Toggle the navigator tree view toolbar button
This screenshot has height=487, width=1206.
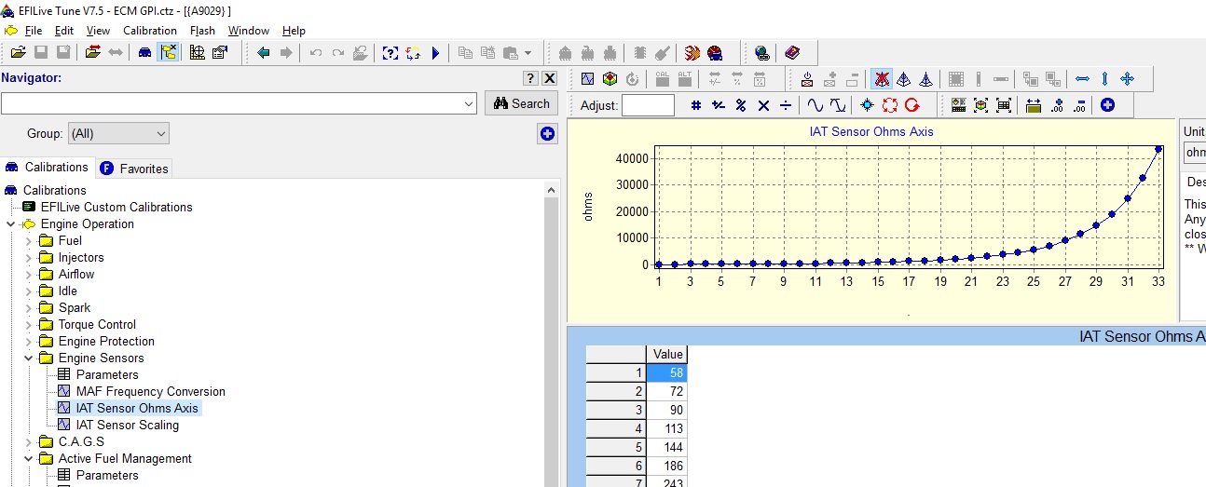point(169,53)
